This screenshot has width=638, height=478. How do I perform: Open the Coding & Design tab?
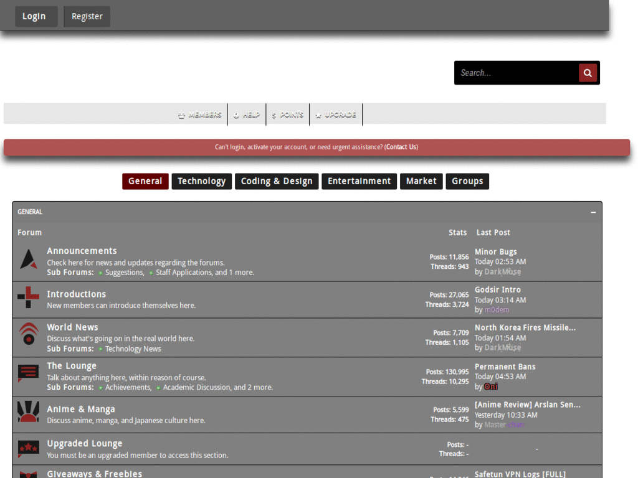pyautogui.click(x=277, y=181)
